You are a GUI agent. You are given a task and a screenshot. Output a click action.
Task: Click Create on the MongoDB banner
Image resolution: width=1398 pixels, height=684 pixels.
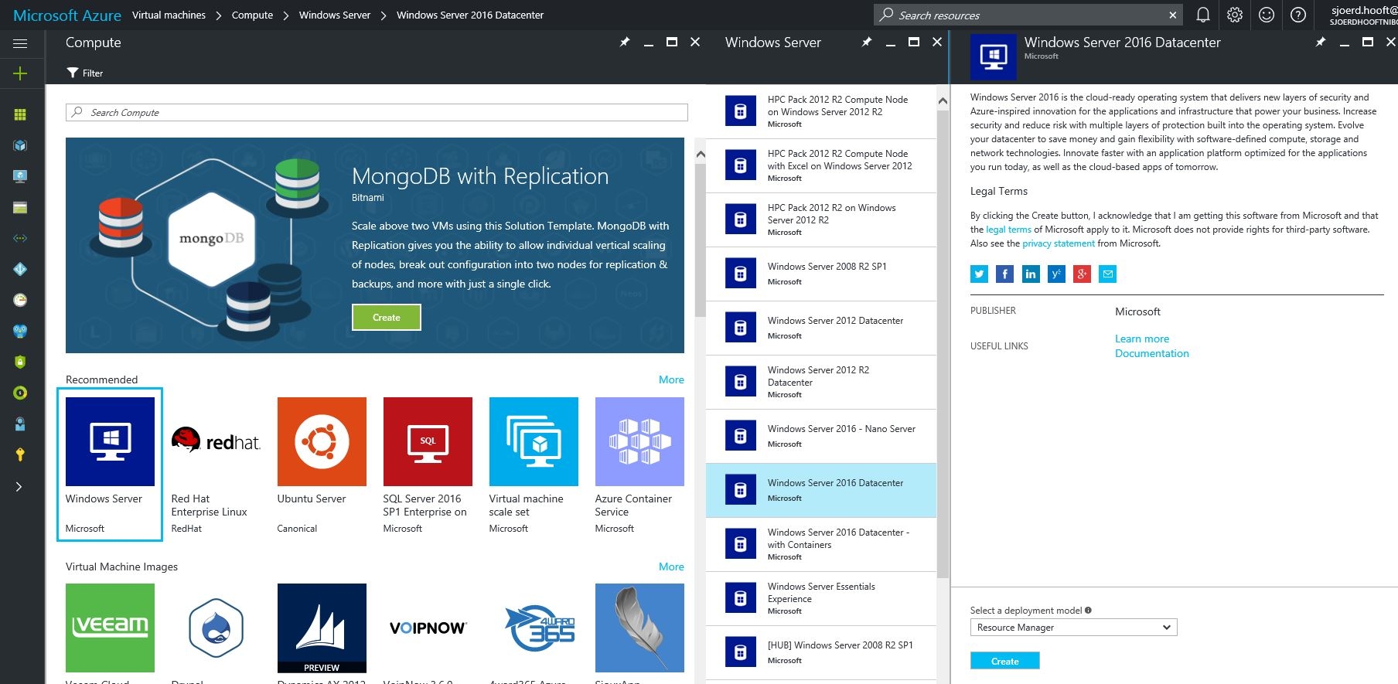pos(387,317)
